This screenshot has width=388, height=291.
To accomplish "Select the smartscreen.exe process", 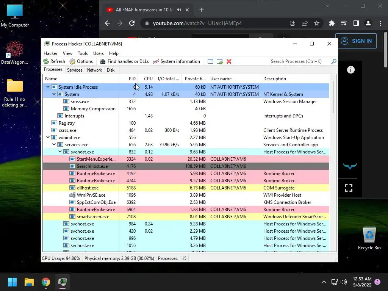I will click(x=186, y=216).
